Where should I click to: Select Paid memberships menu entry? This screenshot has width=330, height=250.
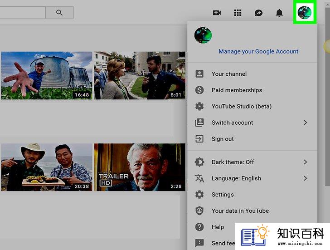[x=252, y=90]
